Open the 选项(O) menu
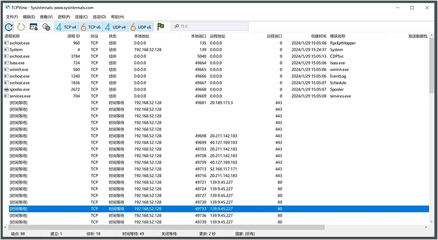The image size is (438, 240). (x=99, y=17)
